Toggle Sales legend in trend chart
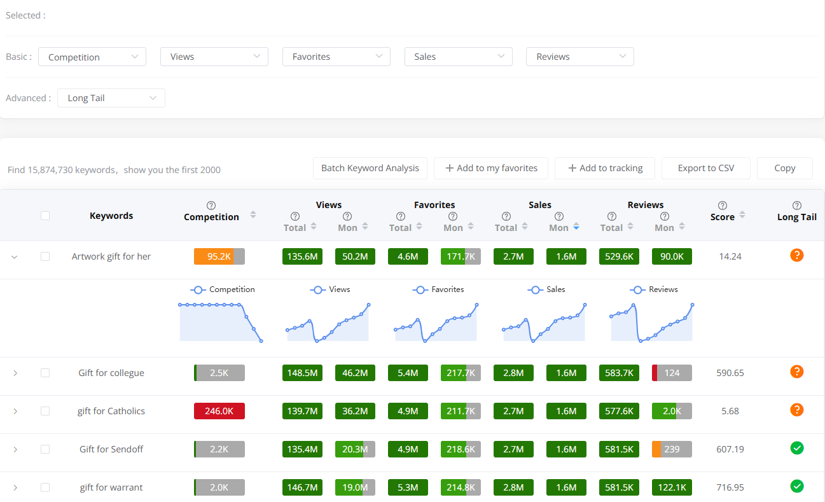825x502 pixels. (x=546, y=289)
